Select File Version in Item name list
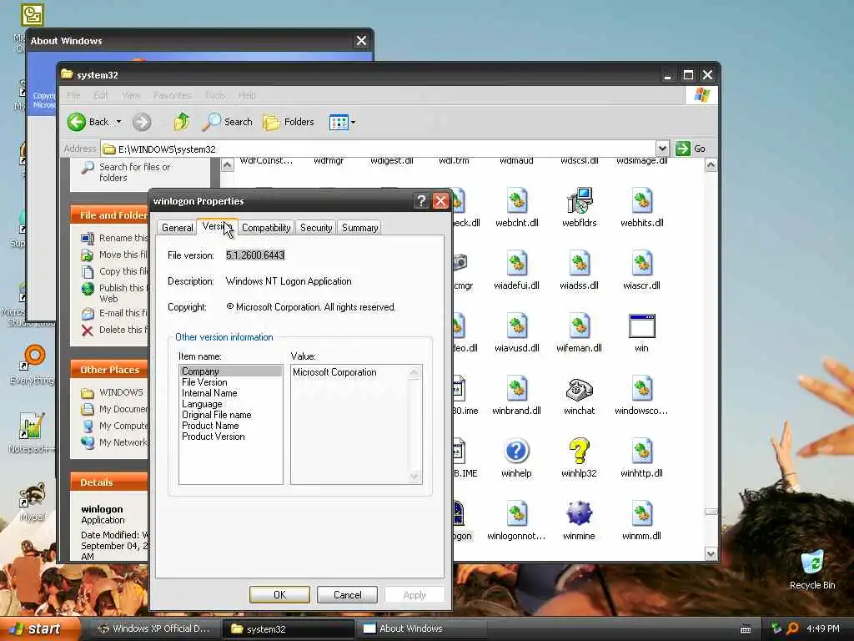854x641 pixels. 231,382
